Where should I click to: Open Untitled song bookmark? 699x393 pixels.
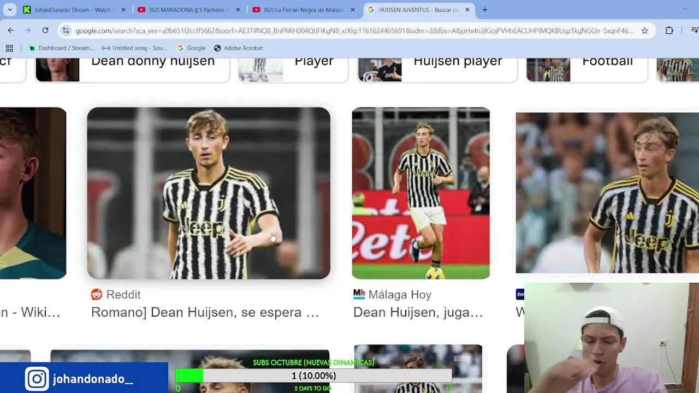pyautogui.click(x=134, y=48)
